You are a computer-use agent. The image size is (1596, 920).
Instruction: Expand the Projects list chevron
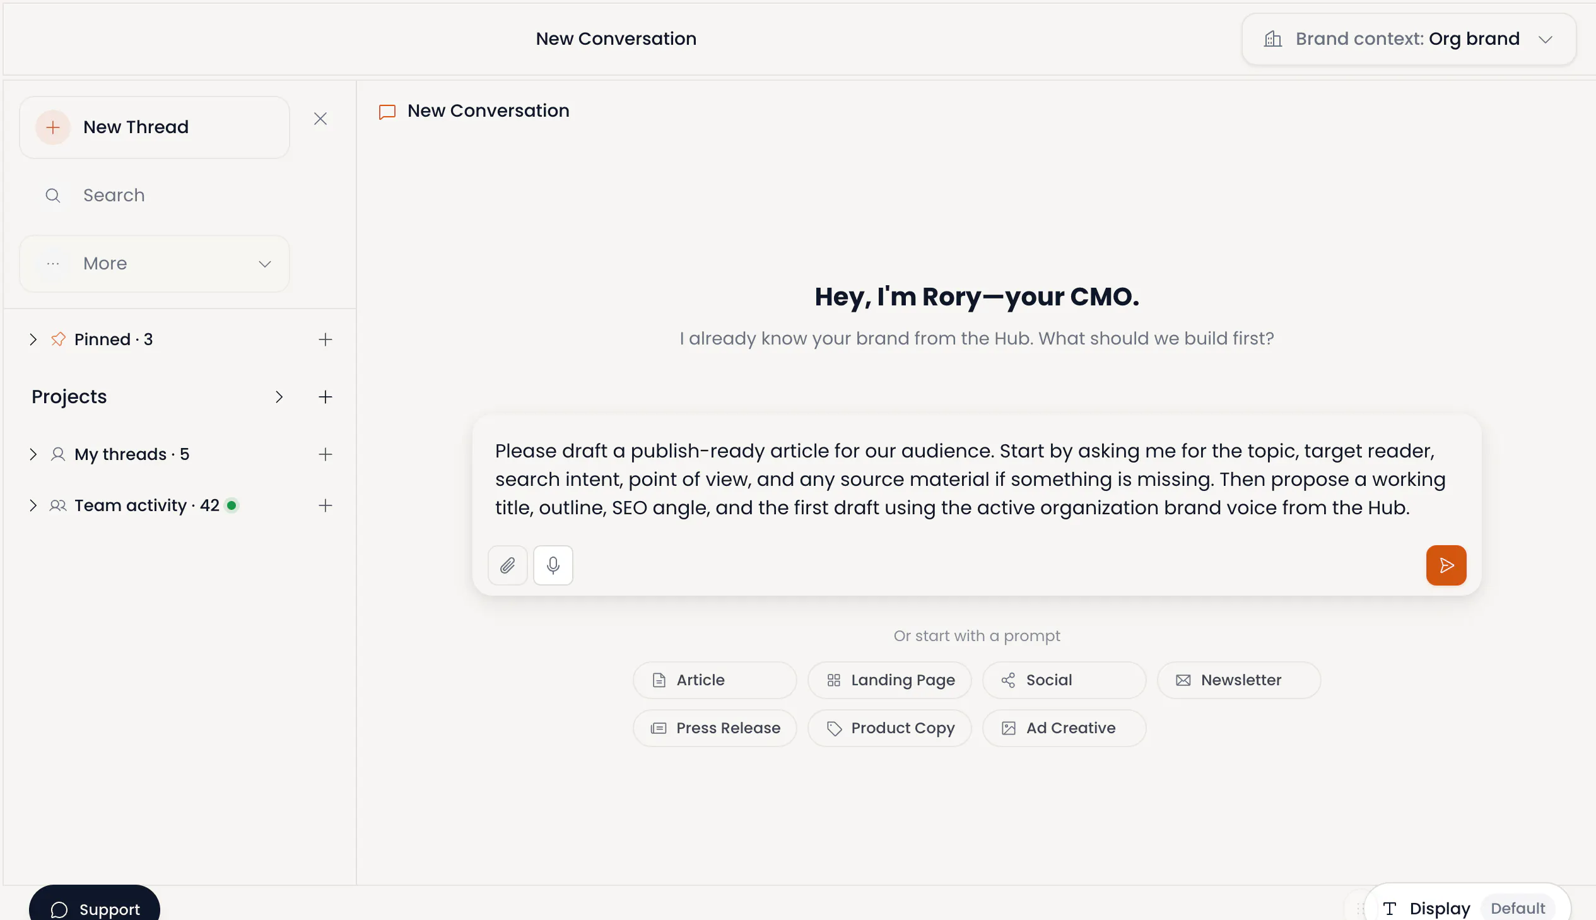coord(279,397)
